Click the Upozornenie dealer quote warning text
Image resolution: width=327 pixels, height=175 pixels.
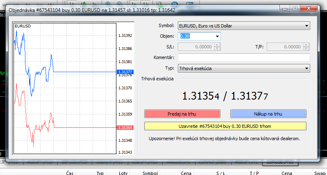click(224, 139)
